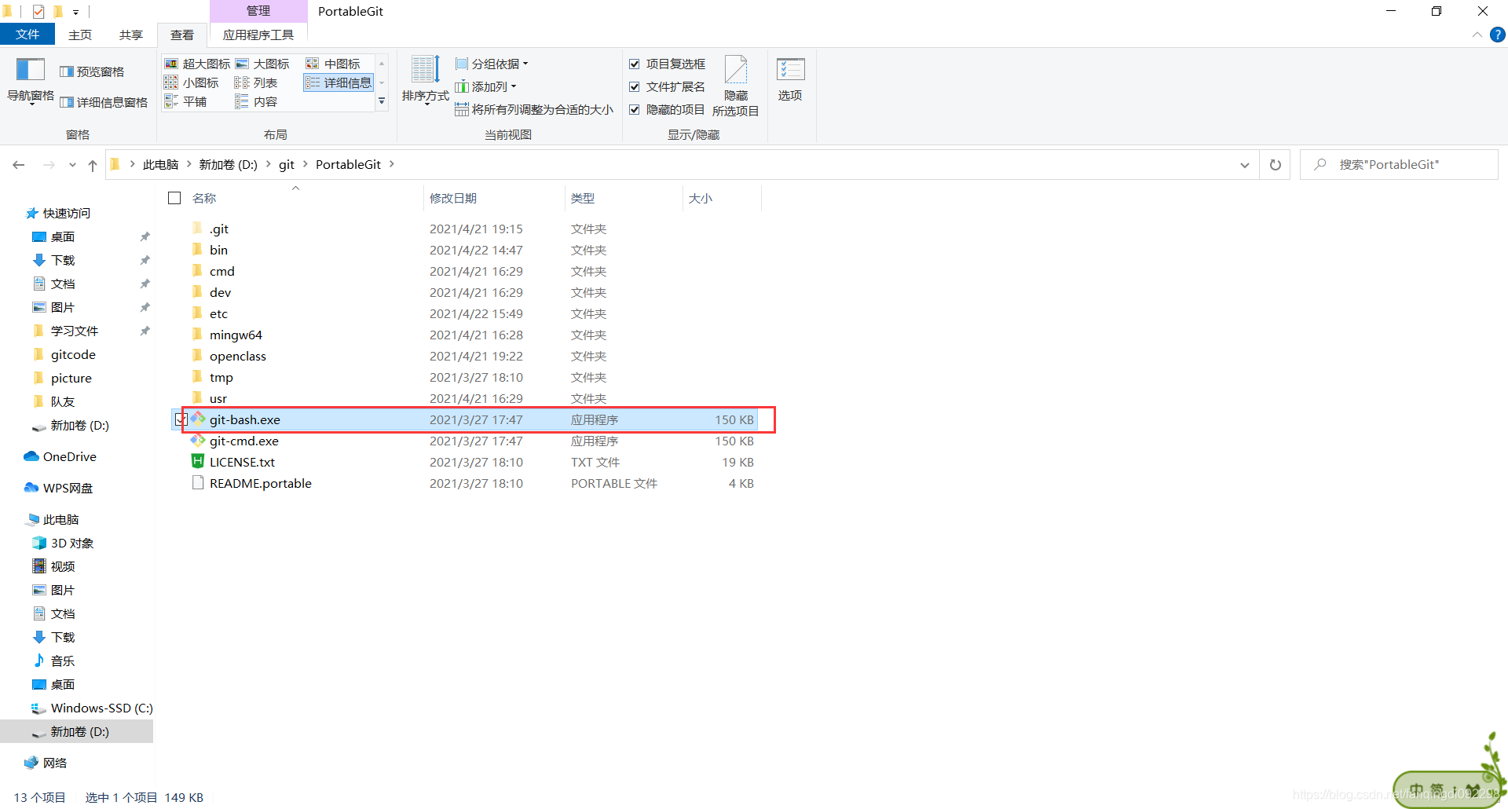Open the 3D Objects folder

pyautogui.click(x=63, y=543)
